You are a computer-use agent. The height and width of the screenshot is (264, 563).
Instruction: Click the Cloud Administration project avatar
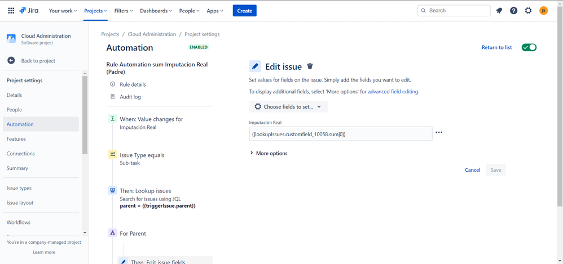click(11, 39)
